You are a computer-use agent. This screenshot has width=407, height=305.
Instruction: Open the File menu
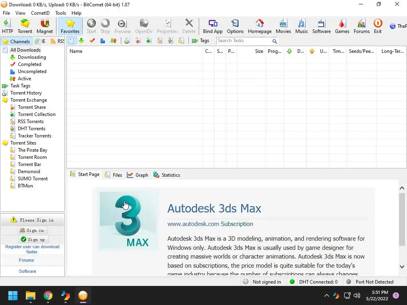[x=6, y=13]
